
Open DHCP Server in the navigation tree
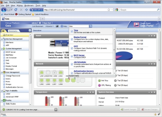(11, 52)
